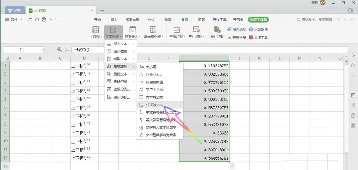Open folder icon in quick access bar

tap(30, 20)
